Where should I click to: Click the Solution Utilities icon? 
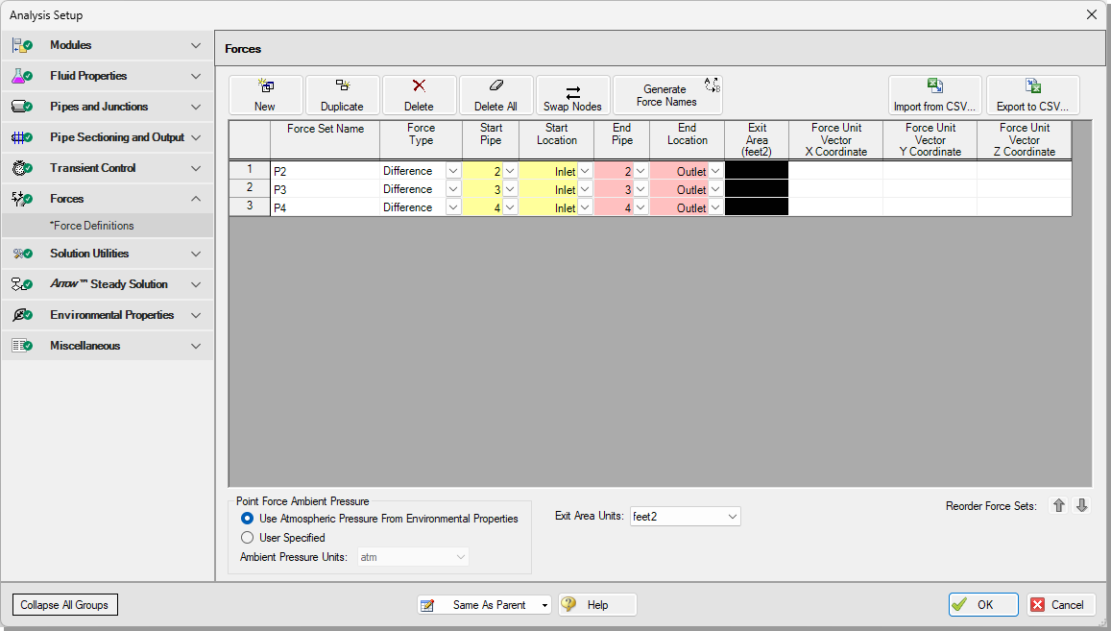22,254
